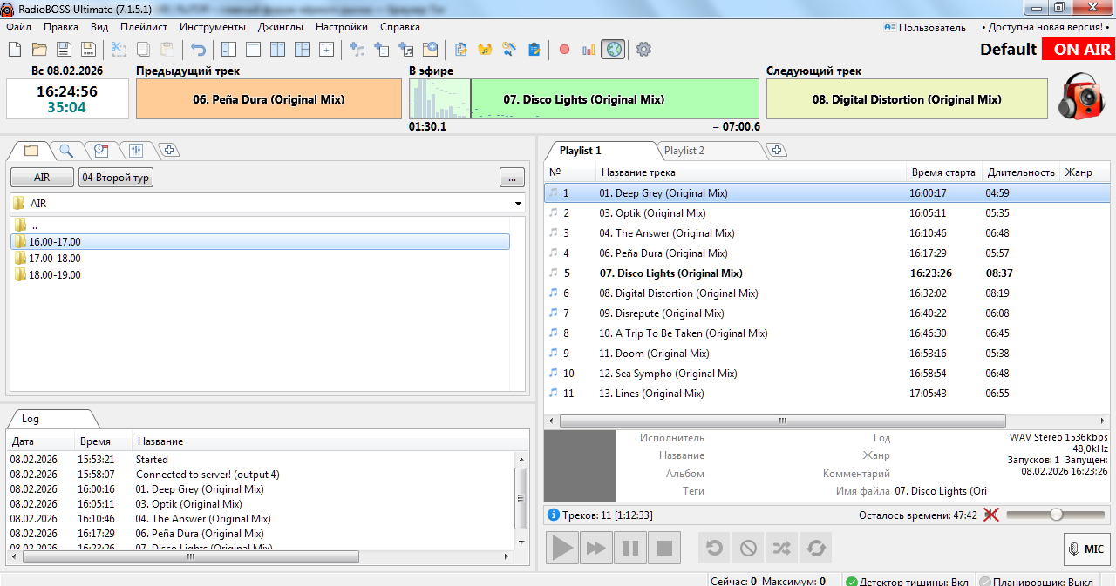Open the Джинглы menu
This screenshot has width=1116, height=586.
(281, 27)
